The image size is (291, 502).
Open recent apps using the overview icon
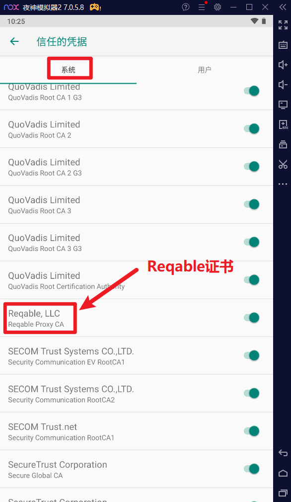pos(283,493)
